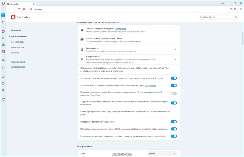244x157 pixels.
Task: Open Оцените Opera link
Action: 18,62
